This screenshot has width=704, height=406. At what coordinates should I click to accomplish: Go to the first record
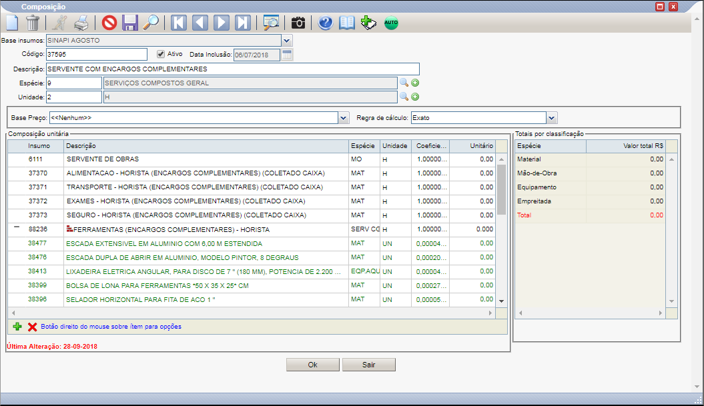(x=179, y=23)
